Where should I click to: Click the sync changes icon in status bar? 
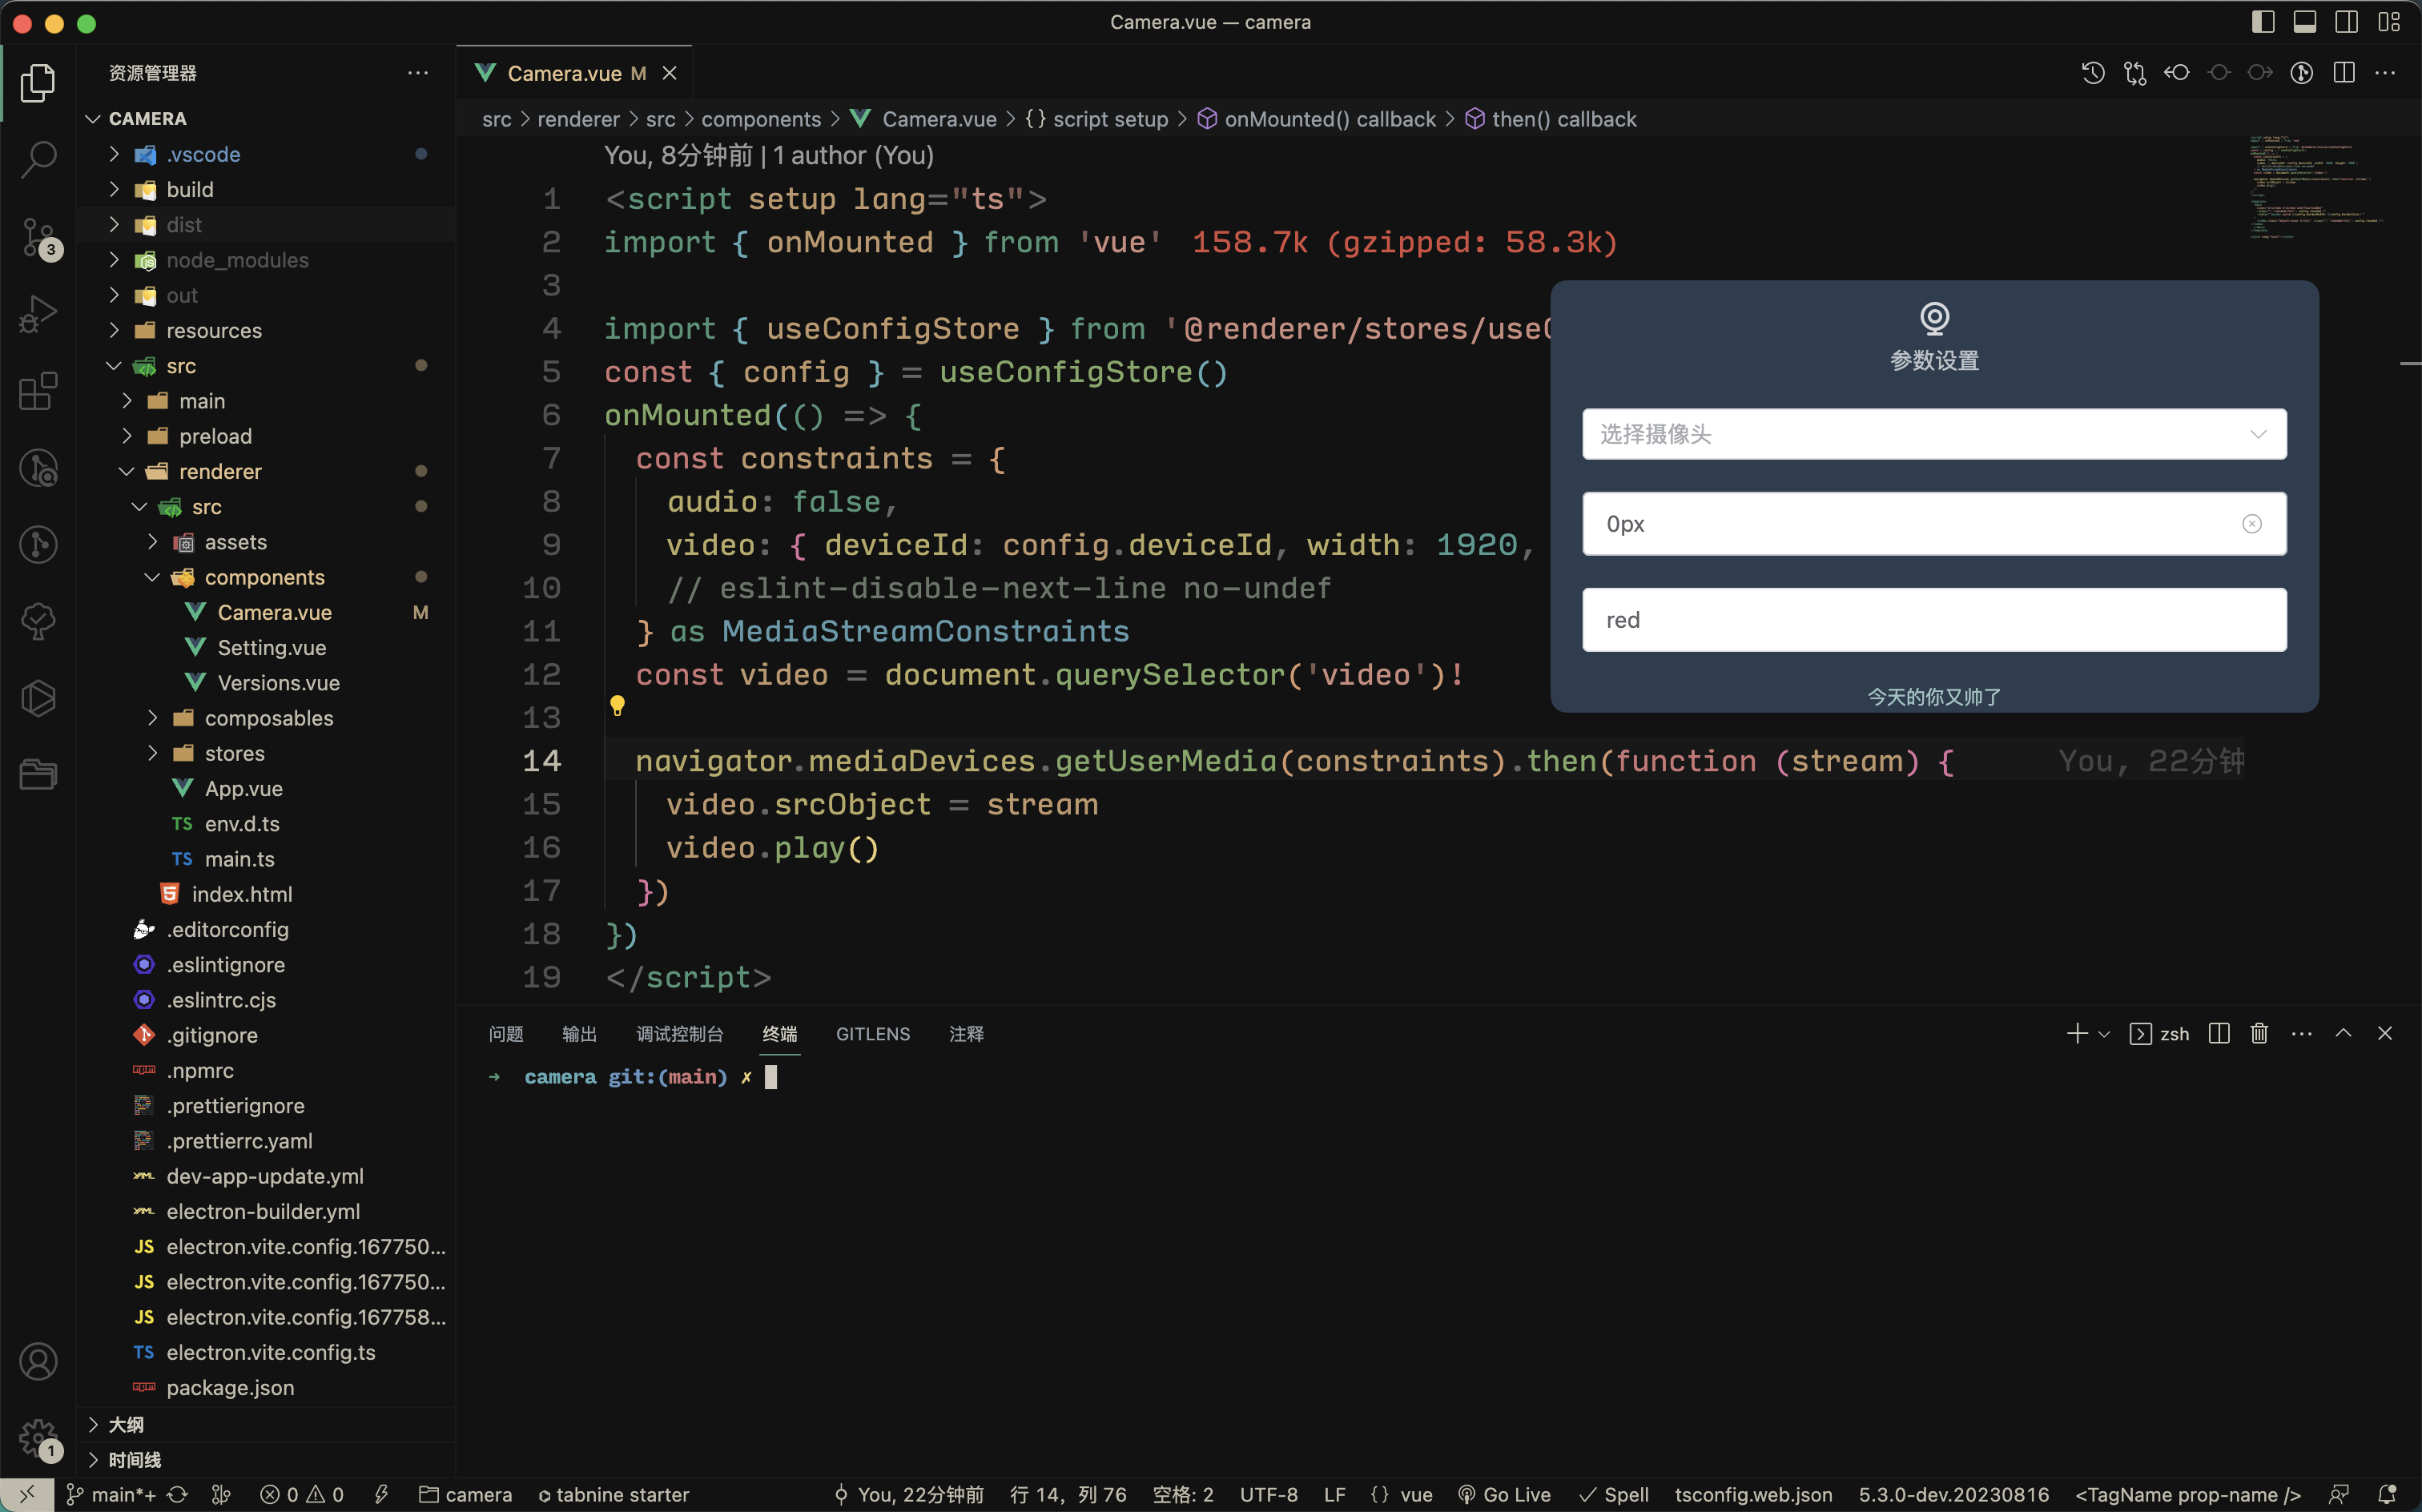click(x=177, y=1494)
